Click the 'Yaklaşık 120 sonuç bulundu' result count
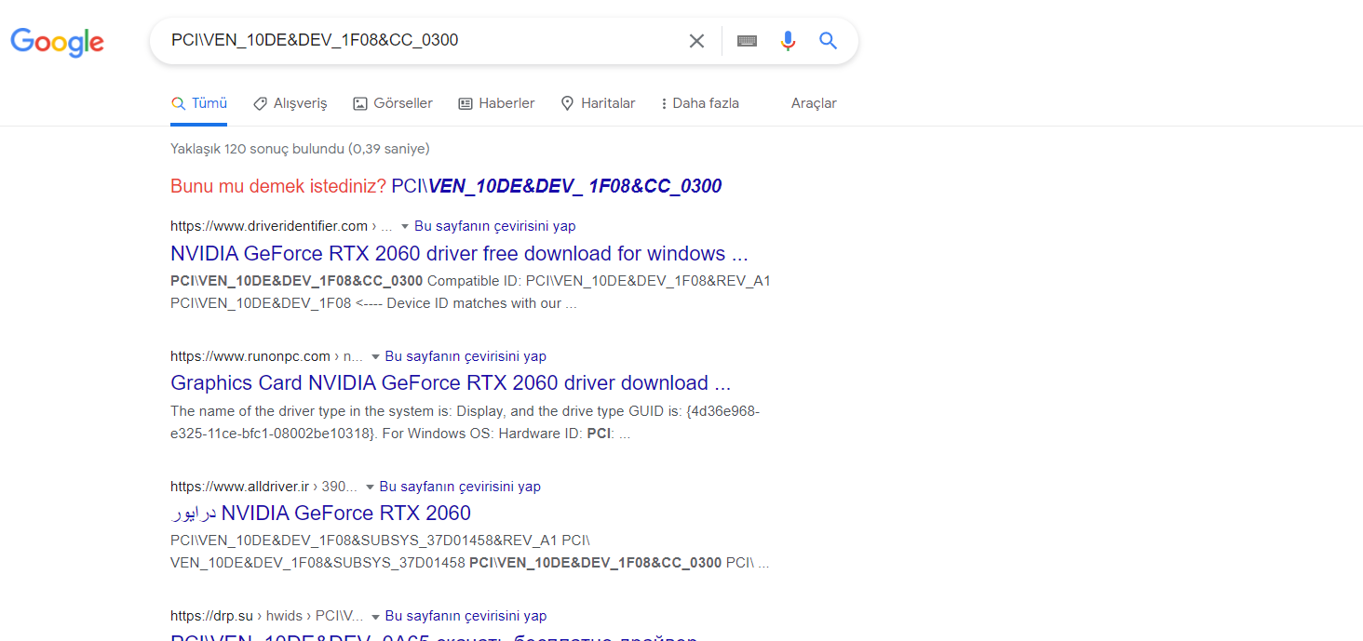The width and height of the screenshot is (1363, 641). click(300, 149)
